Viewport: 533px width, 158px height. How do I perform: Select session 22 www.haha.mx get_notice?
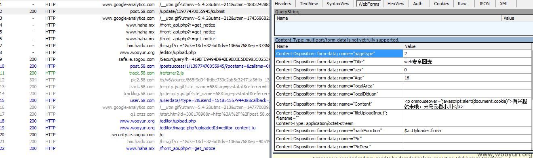click(135, 148)
